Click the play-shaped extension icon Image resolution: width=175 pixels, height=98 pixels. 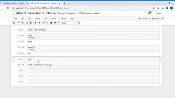click(158, 8)
